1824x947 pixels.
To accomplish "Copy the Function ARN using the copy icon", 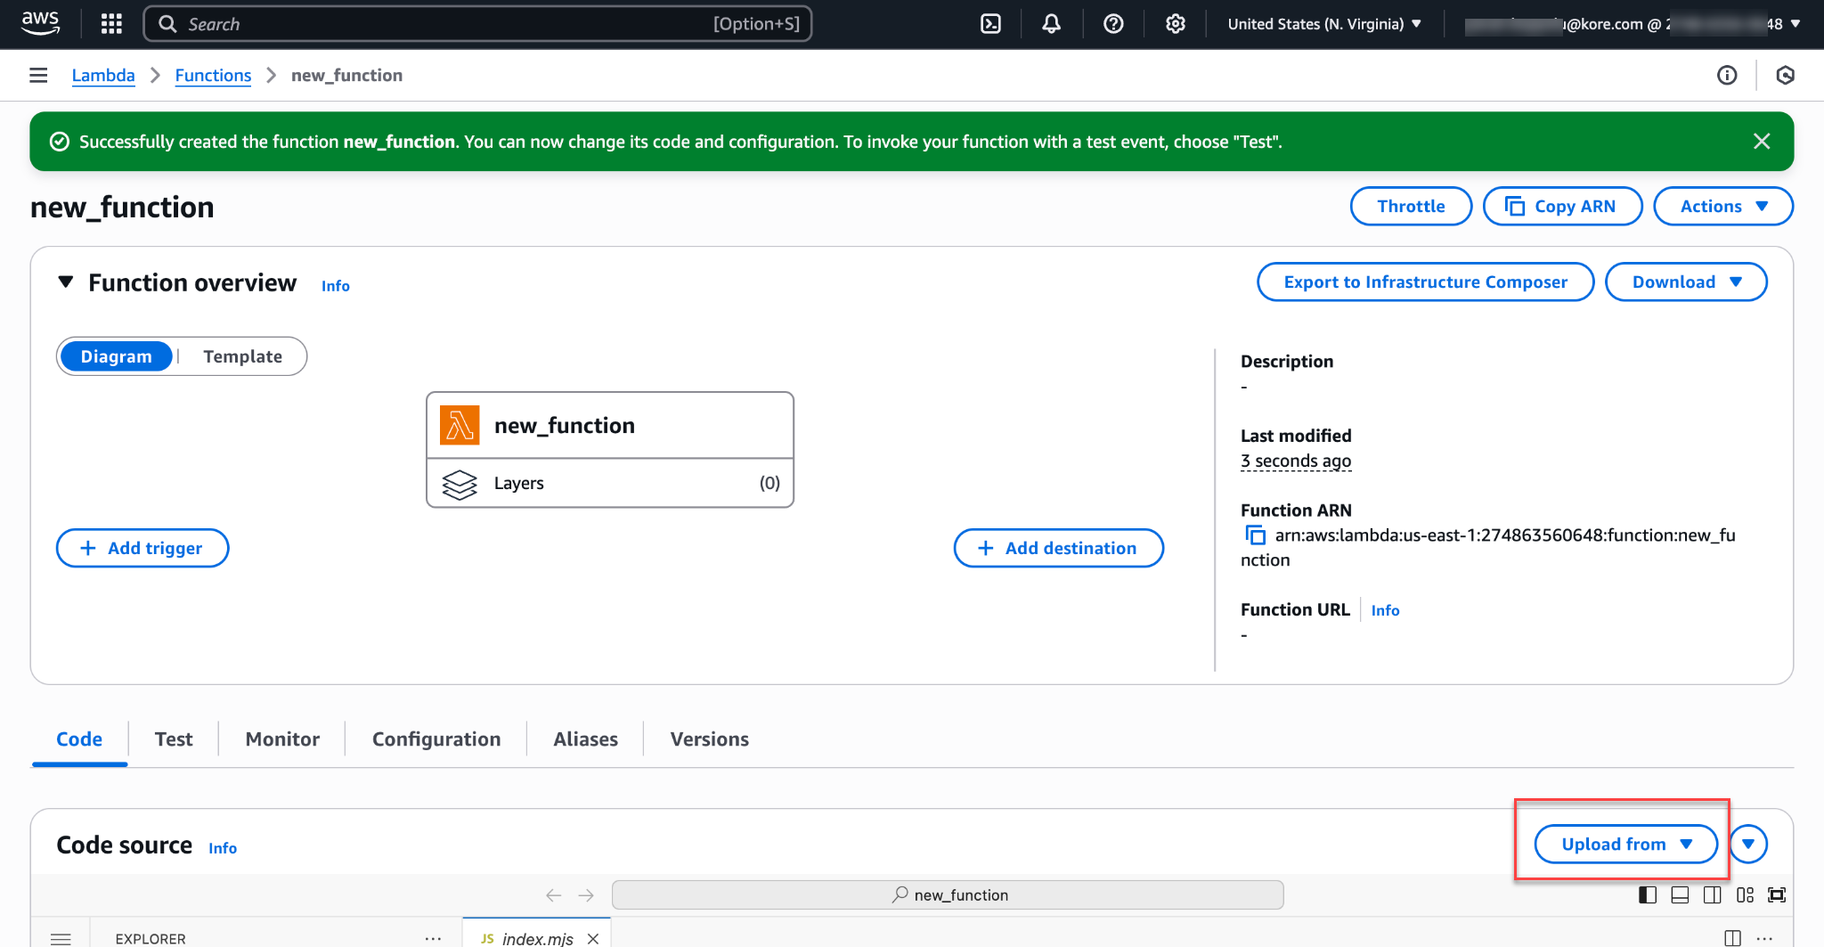I will pos(1256,535).
